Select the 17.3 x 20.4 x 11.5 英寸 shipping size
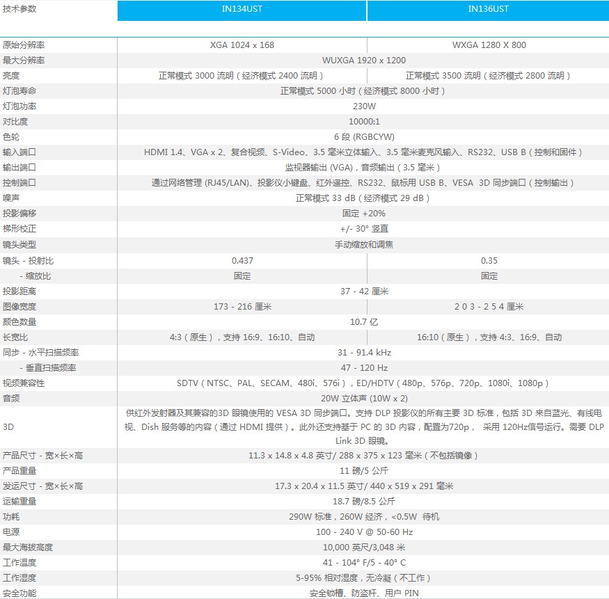The width and height of the screenshot is (609, 599). pyautogui.click(x=364, y=486)
